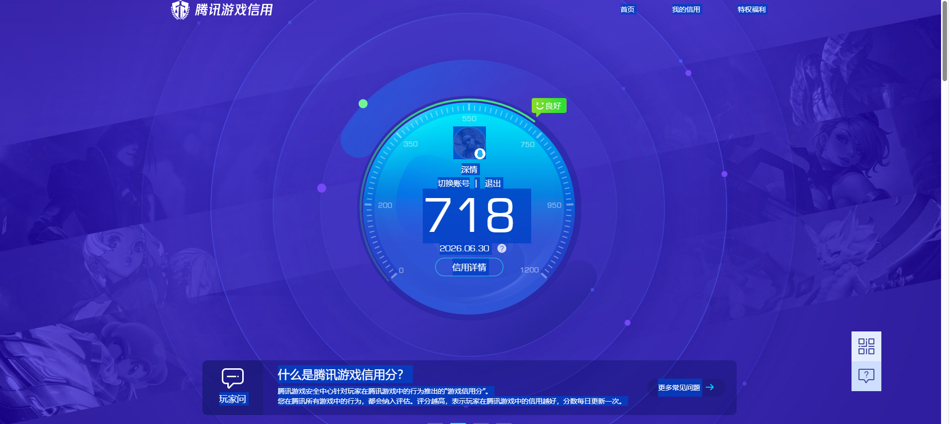Click the question mark help icon beside date

pos(502,248)
